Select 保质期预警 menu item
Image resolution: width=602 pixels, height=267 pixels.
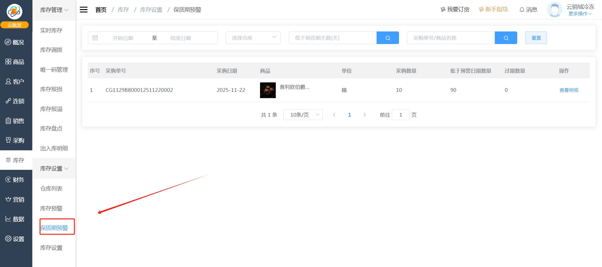(54, 228)
